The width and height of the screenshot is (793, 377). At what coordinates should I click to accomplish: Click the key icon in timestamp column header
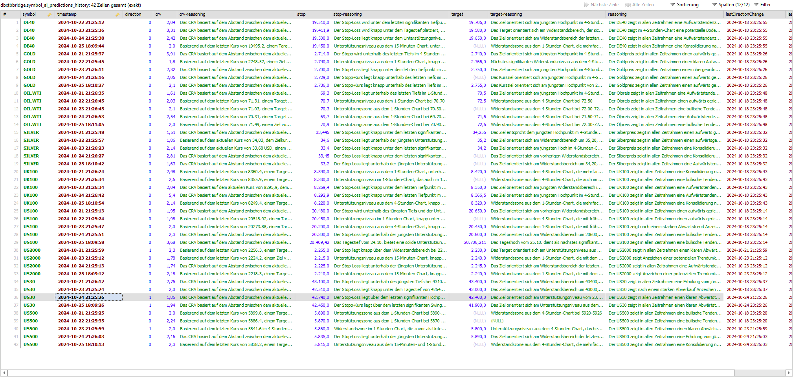coord(117,15)
